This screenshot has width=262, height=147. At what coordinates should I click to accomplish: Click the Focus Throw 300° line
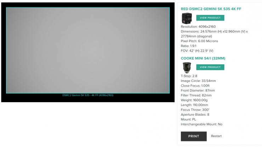(196, 110)
